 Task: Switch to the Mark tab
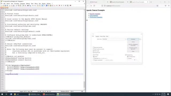(107, 36)
